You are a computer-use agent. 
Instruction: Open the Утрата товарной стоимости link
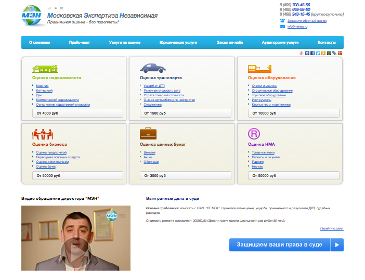(164, 95)
